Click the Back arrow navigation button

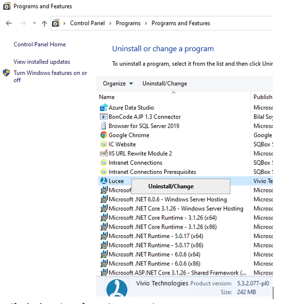[x=9, y=23]
